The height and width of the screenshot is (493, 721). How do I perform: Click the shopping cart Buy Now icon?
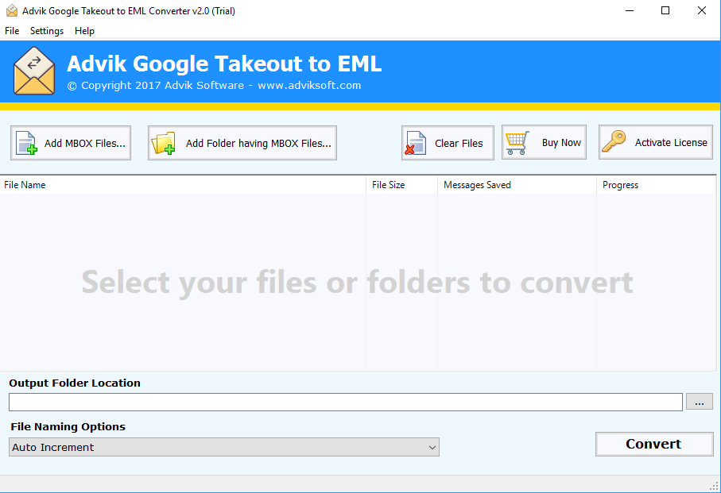coord(517,143)
